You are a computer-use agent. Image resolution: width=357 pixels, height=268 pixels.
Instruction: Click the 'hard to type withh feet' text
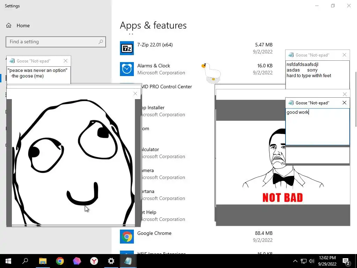point(309,76)
